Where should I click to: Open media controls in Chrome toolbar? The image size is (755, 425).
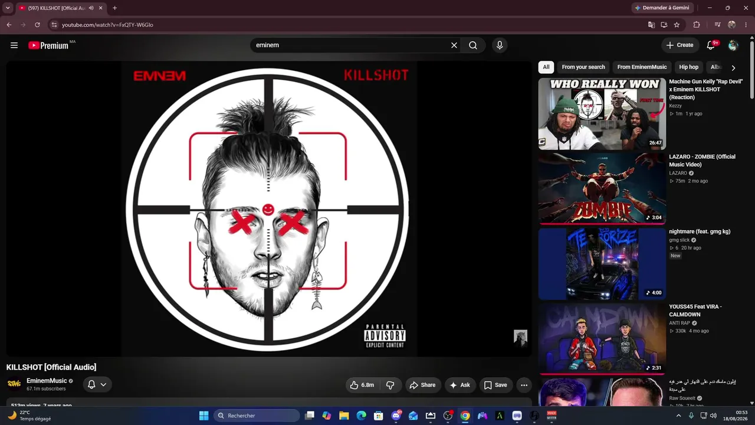(x=717, y=25)
